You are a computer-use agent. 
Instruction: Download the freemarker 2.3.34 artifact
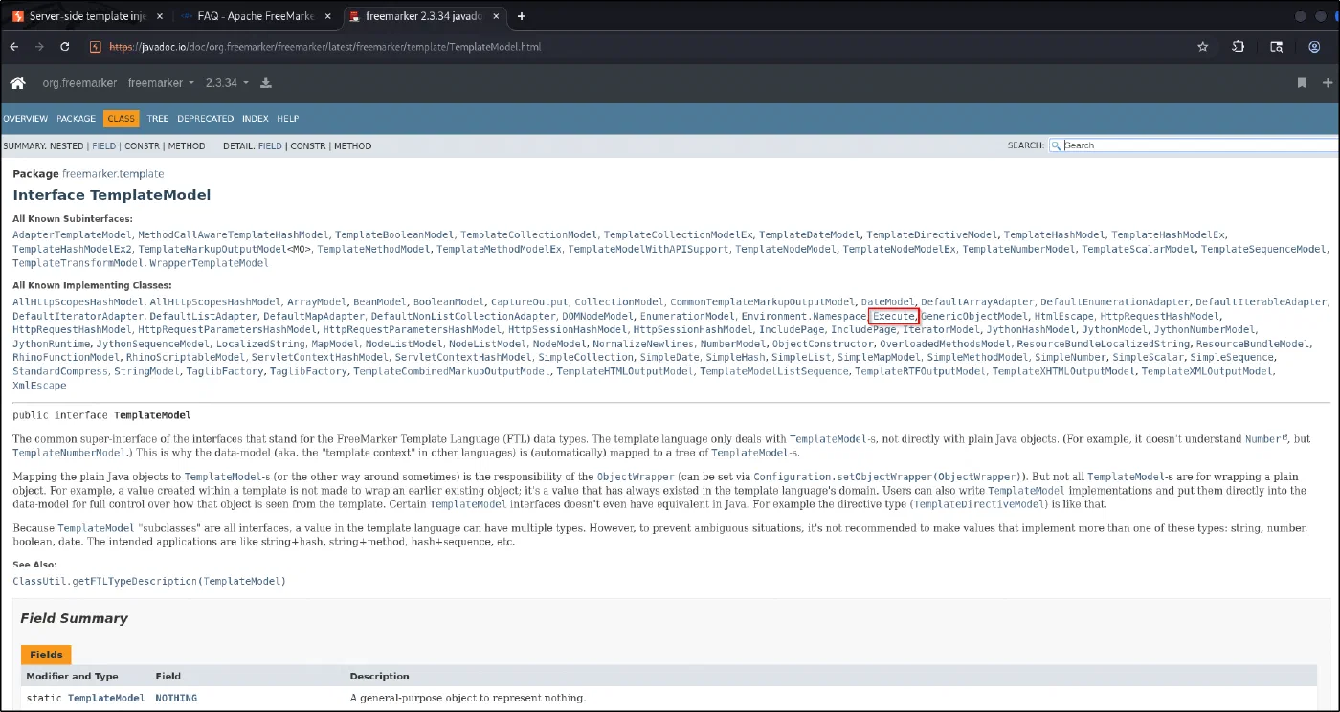266,83
